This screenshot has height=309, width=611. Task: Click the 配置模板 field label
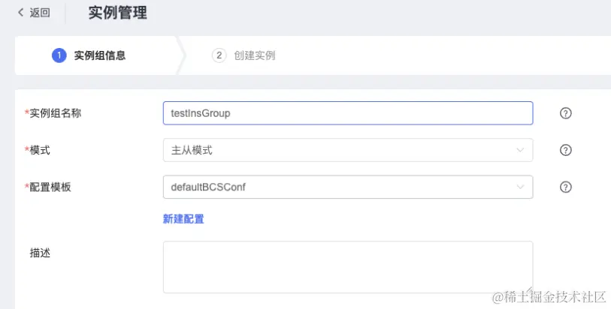point(50,187)
